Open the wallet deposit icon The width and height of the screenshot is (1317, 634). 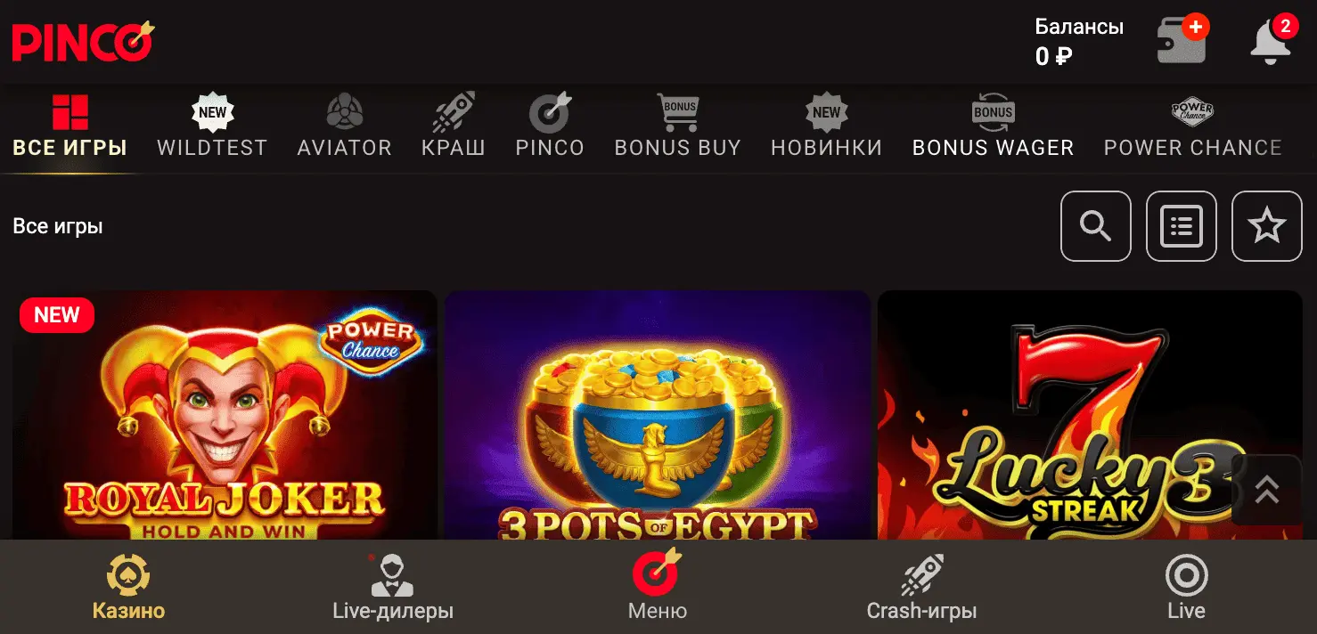tap(1182, 40)
